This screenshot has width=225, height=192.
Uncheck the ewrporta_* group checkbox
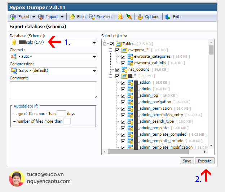point(118,50)
